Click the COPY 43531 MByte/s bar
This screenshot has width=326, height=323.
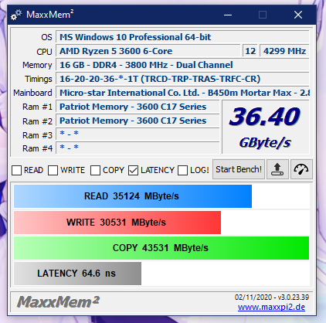[x=161, y=248]
